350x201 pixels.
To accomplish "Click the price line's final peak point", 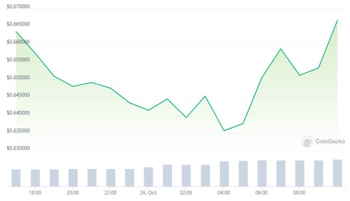I will (x=337, y=20).
